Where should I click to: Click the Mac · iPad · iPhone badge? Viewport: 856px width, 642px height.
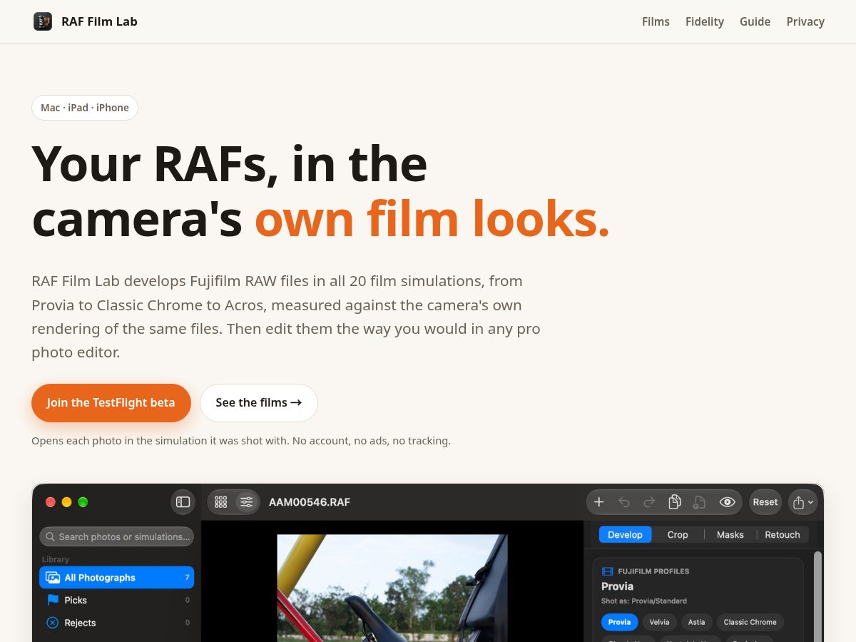[x=85, y=108]
